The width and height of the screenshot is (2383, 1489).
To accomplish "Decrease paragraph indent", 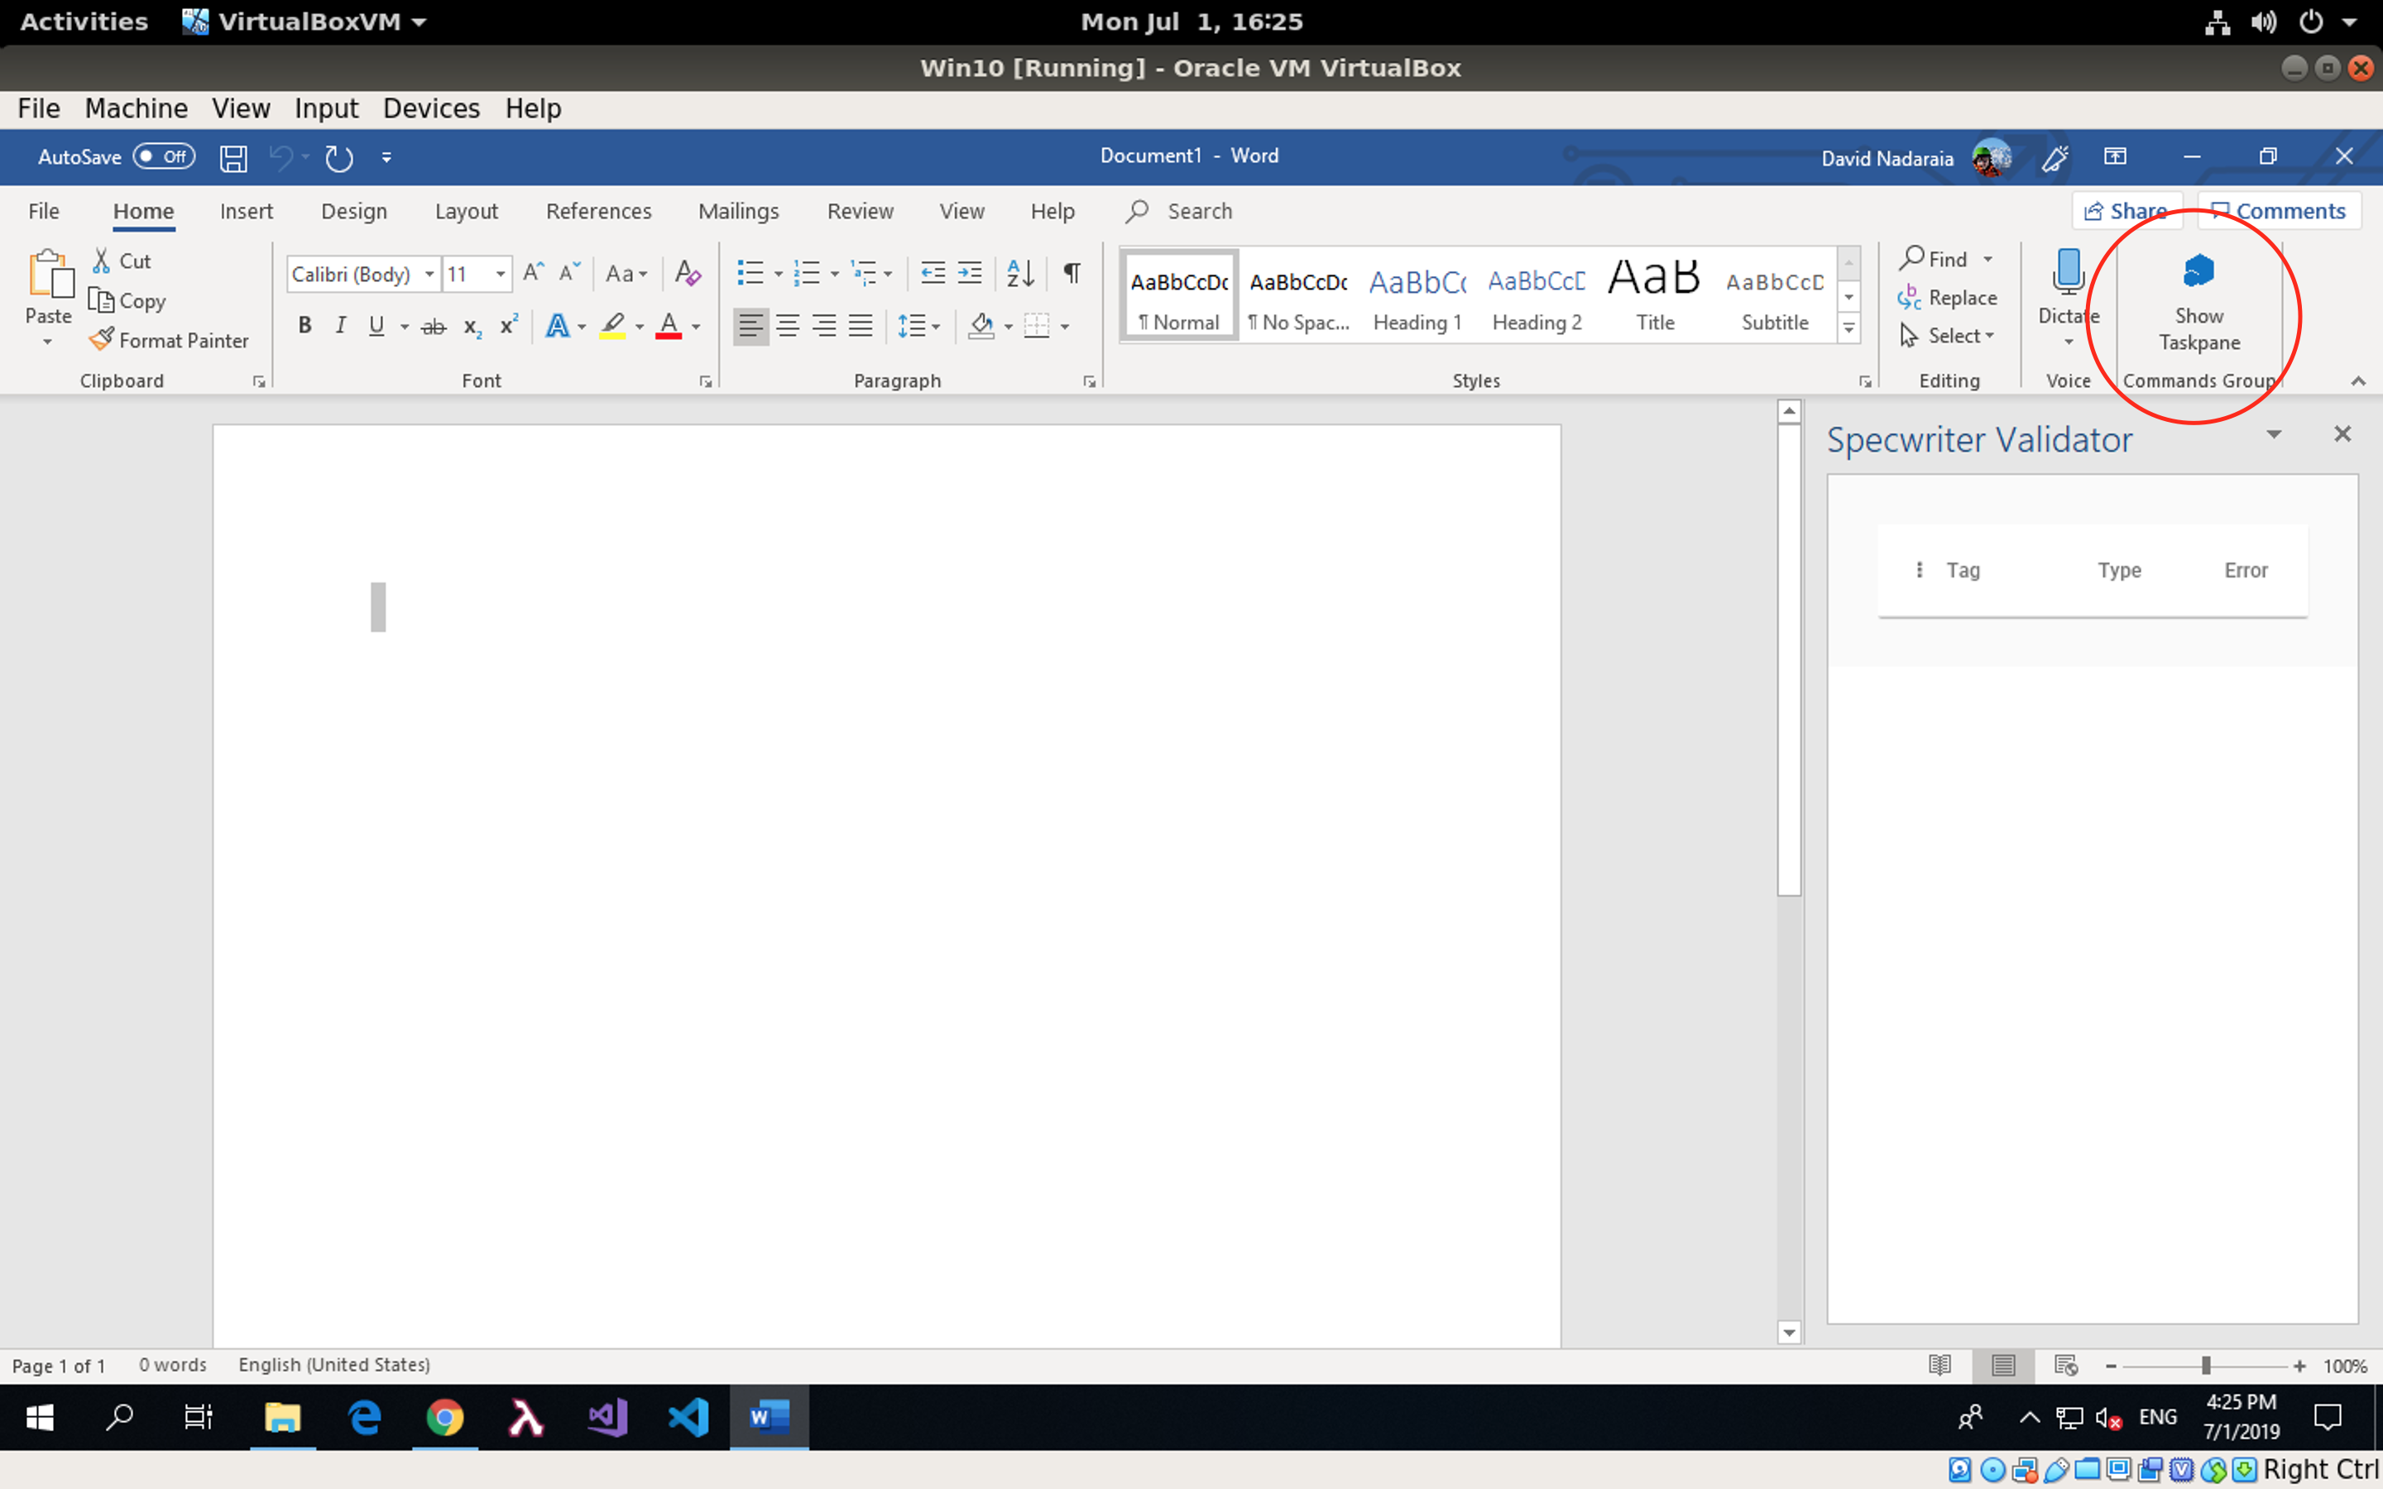I will point(933,274).
